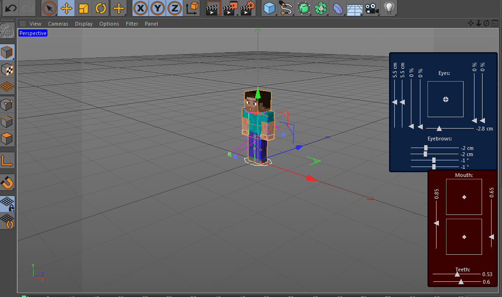The width and height of the screenshot is (502, 297).
Task: Activate the Move tool
Action: click(66, 8)
